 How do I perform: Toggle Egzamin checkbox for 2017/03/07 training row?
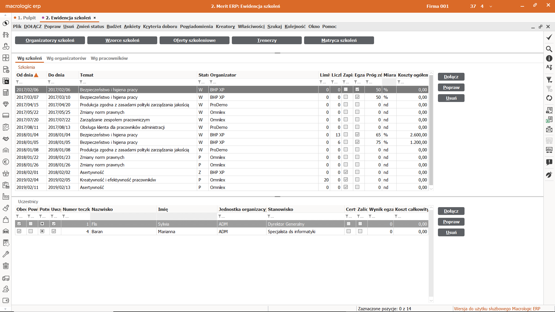point(357,97)
